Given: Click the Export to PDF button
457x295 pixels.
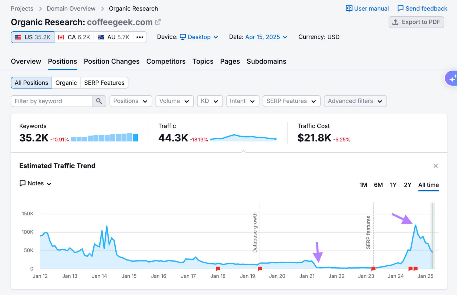Looking at the screenshot, I should [416, 22].
